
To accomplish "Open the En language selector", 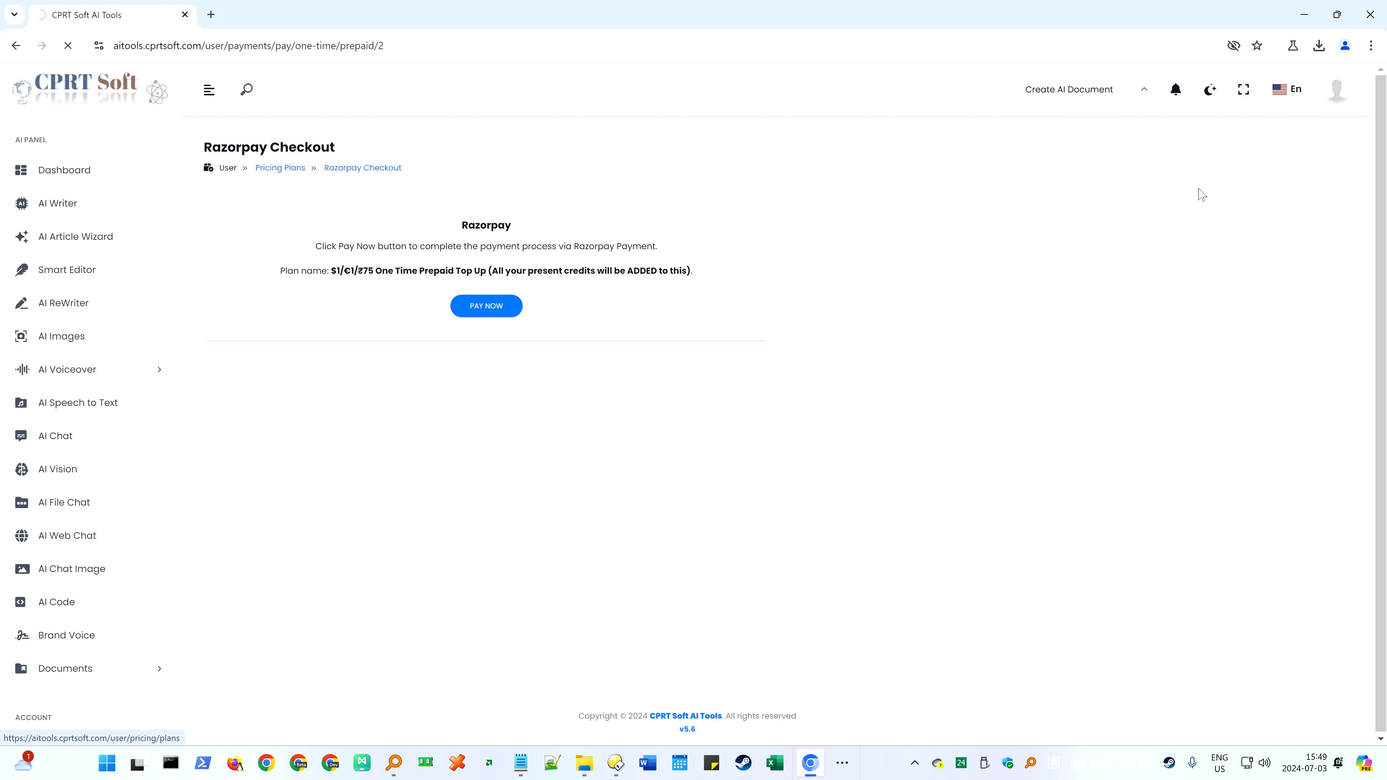I will 1287,89.
